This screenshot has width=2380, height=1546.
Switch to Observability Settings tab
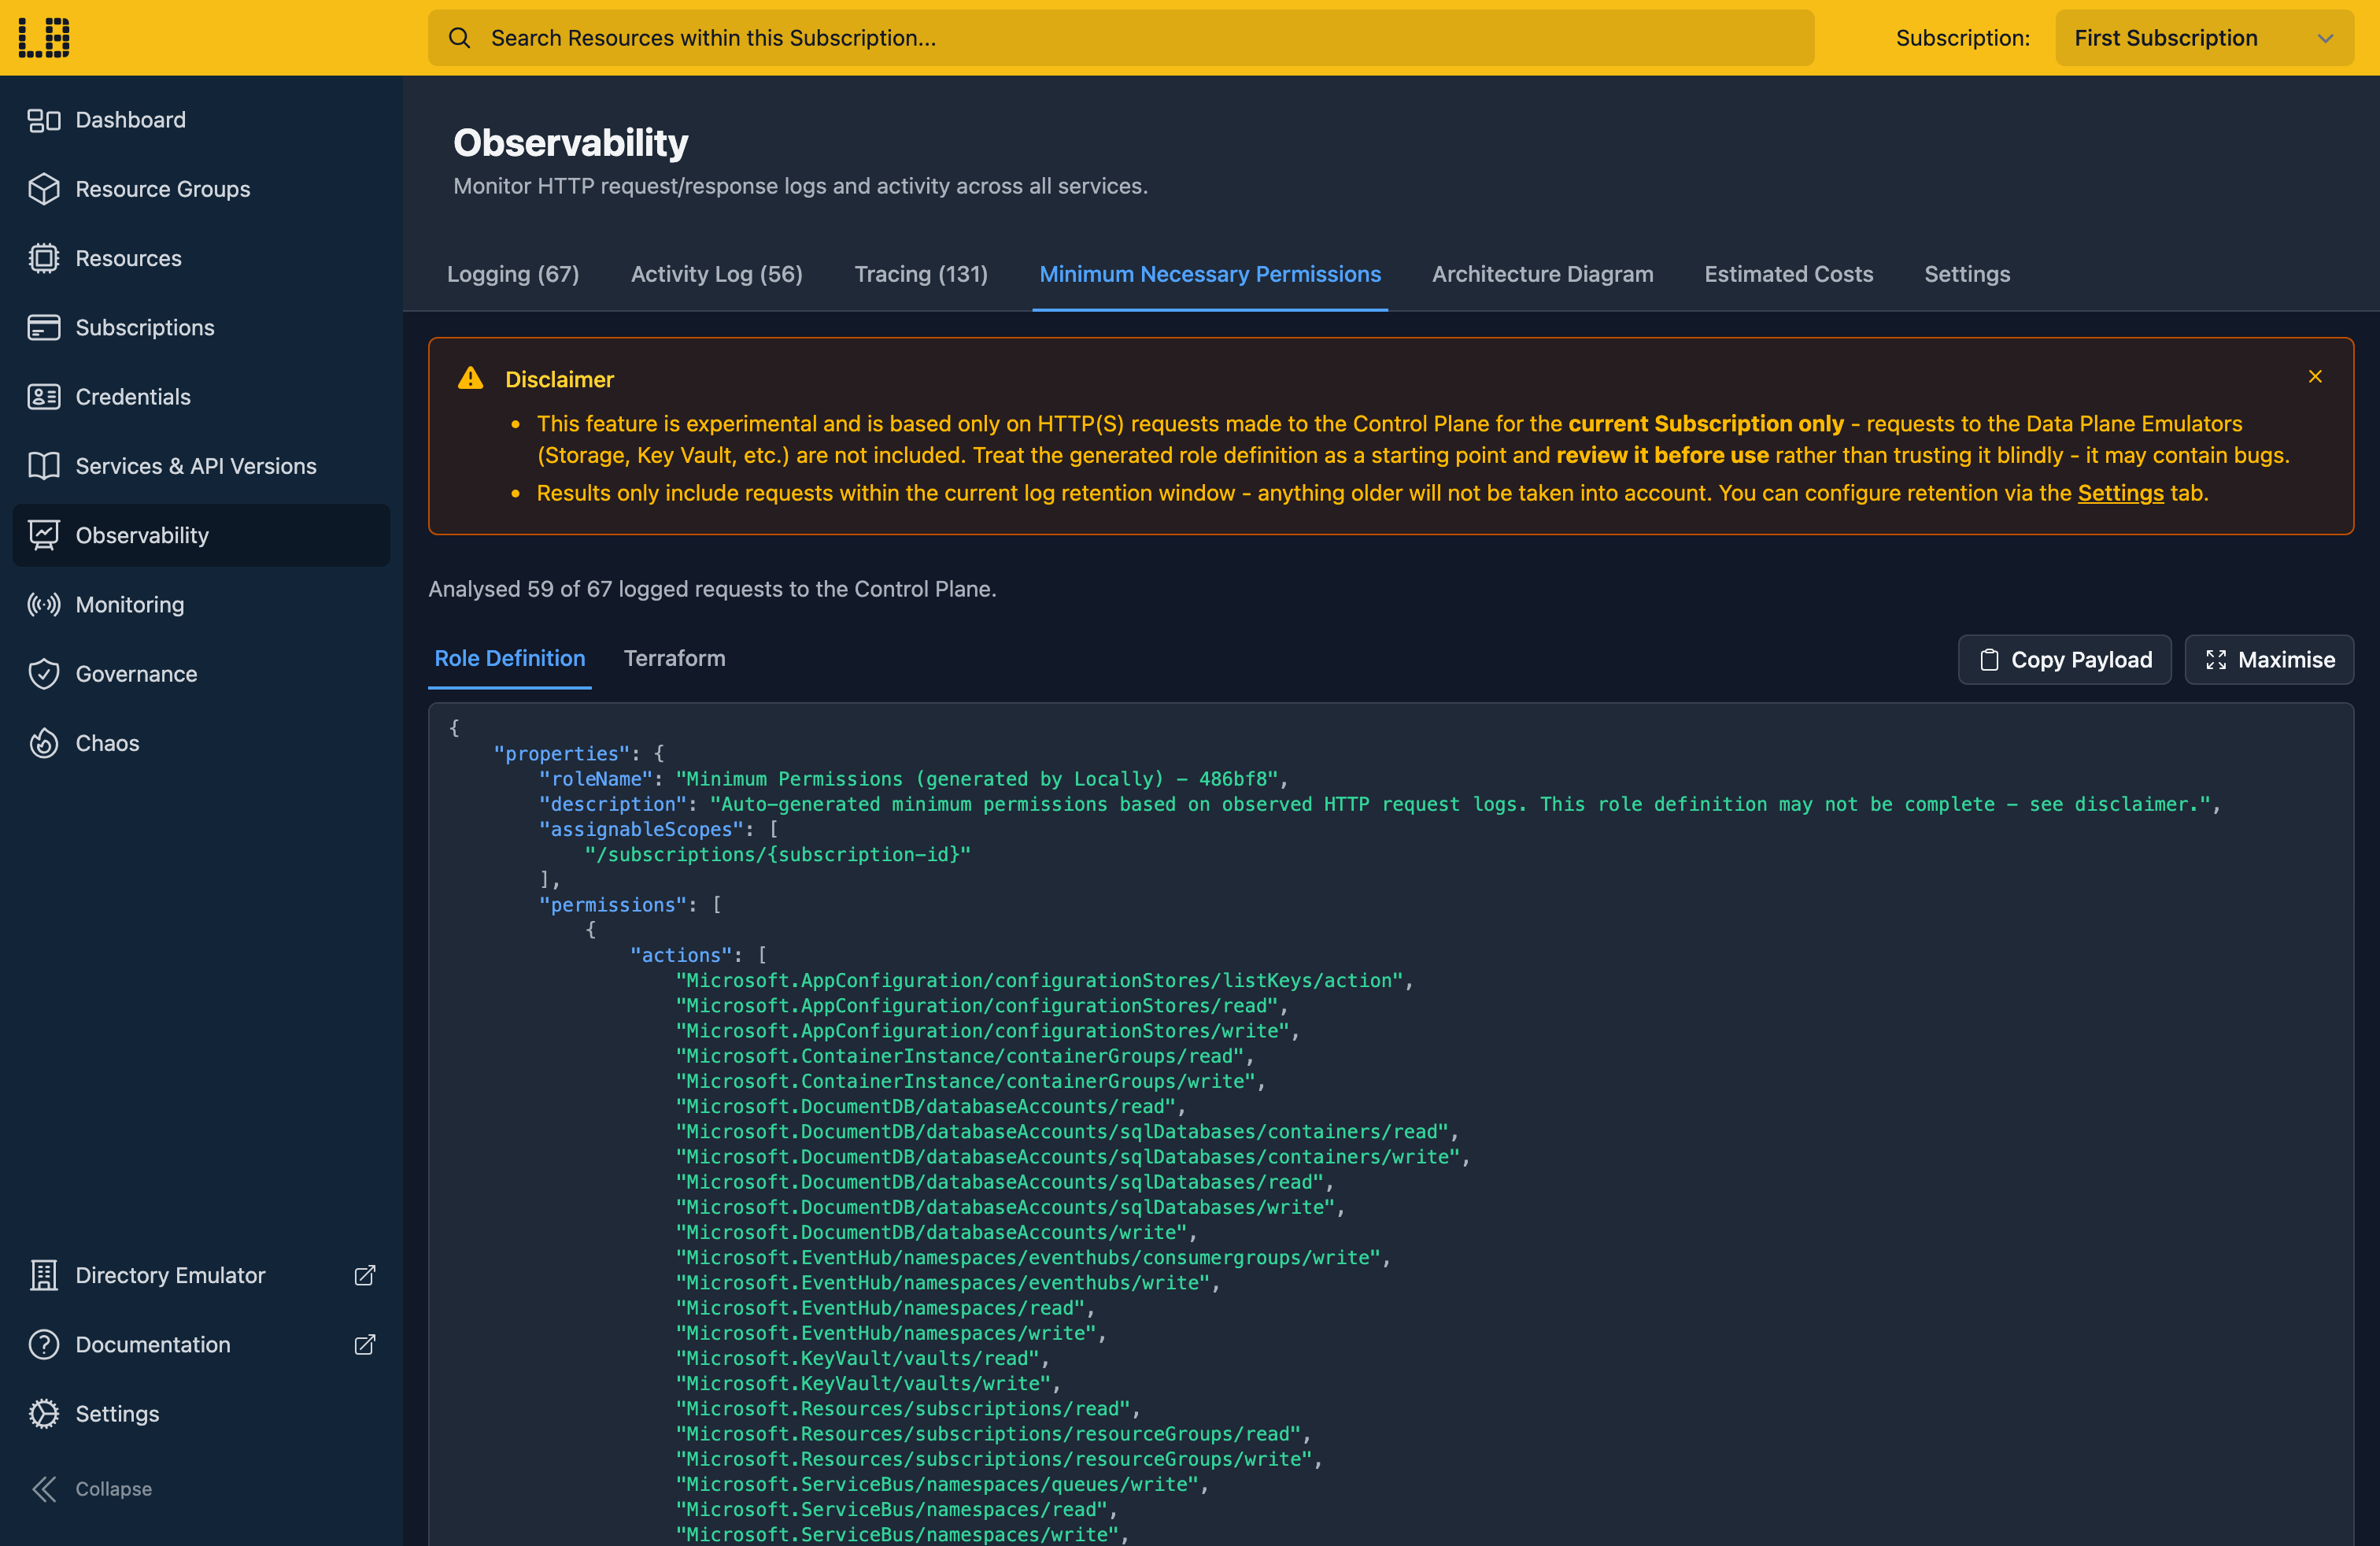1967,274
